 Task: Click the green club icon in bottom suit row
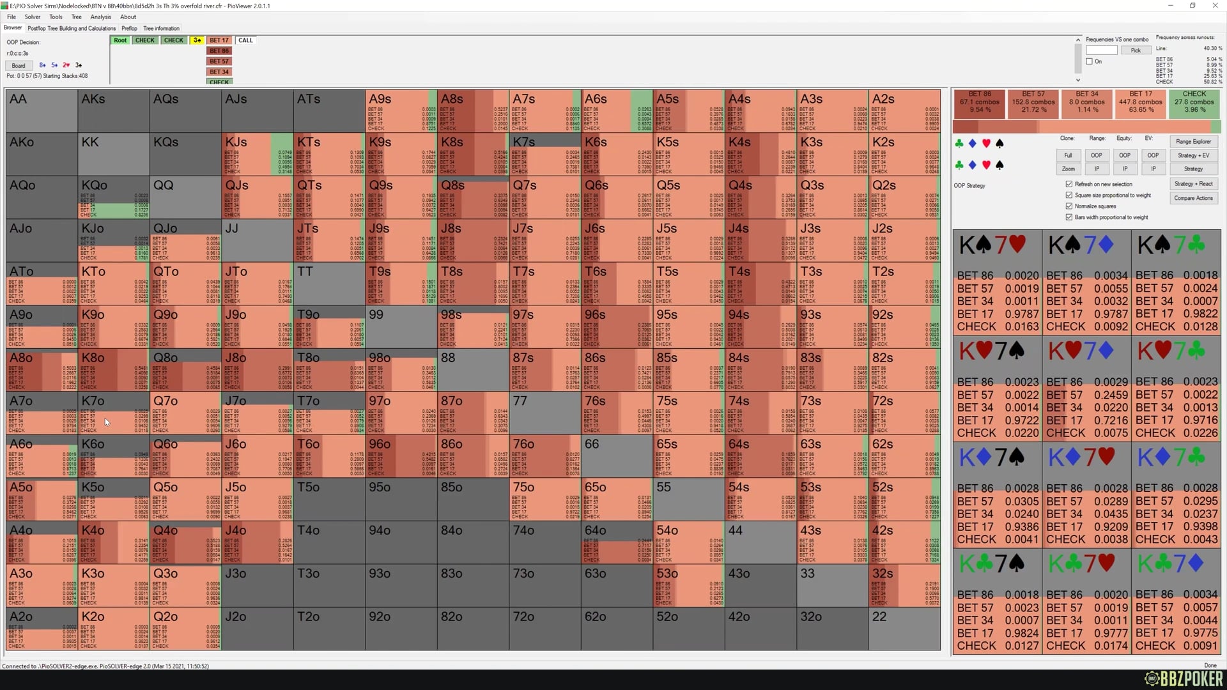click(959, 165)
